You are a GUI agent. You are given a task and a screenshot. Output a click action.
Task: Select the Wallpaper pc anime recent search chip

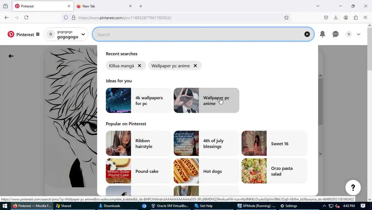coord(170,66)
